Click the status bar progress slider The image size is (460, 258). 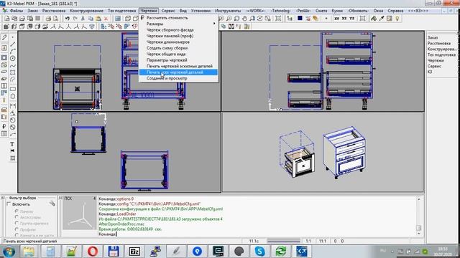pos(284,241)
